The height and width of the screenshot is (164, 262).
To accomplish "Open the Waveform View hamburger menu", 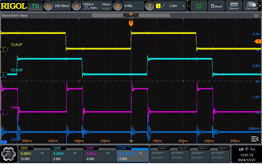I will pyautogui.click(x=256, y=16).
